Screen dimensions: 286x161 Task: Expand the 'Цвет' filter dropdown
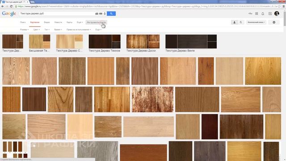point(36,30)
